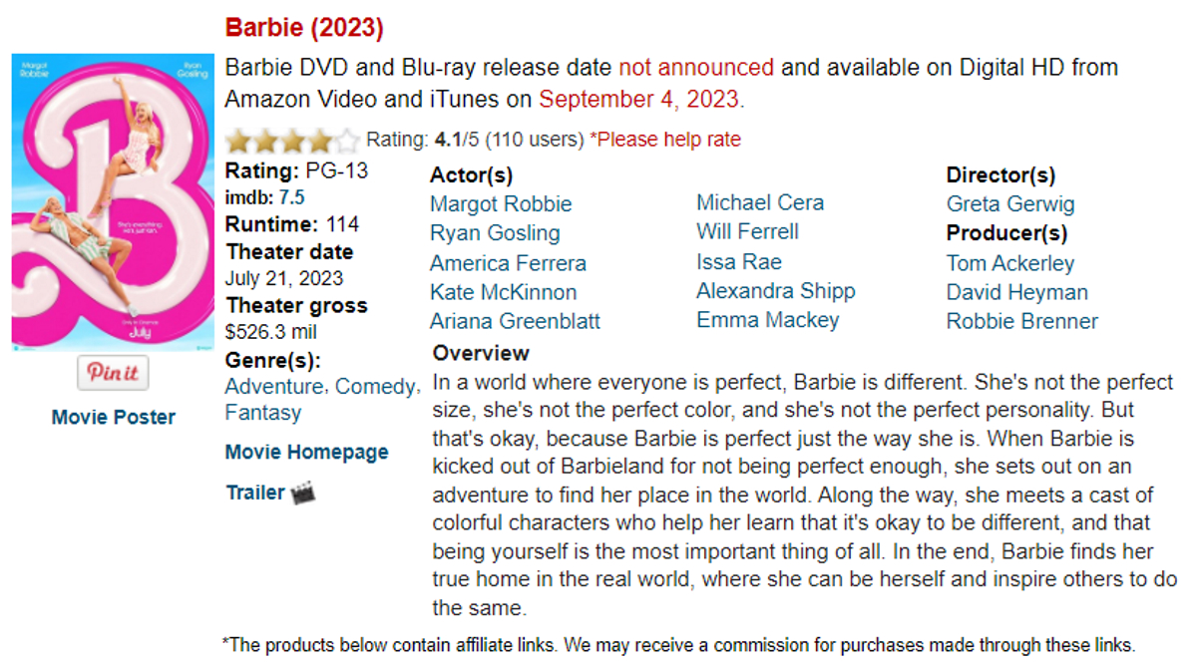The image size is (1197, 663).
Task: Open the Trailer link
Action: click(x=254, y=493)
